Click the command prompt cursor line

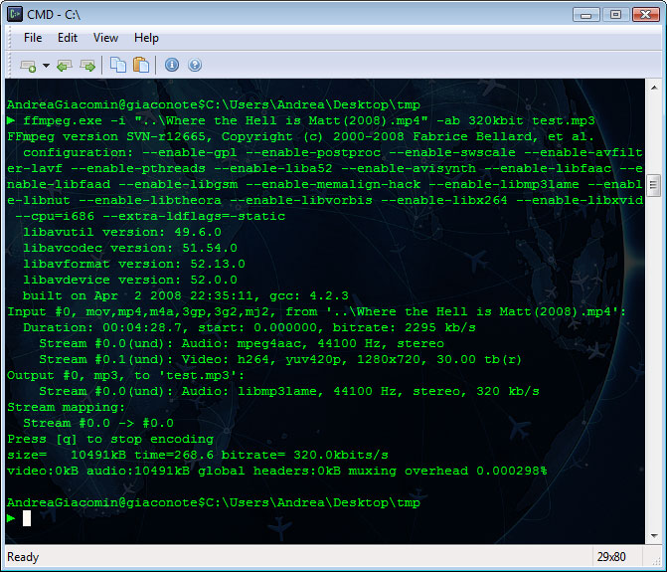pos(28,518)
